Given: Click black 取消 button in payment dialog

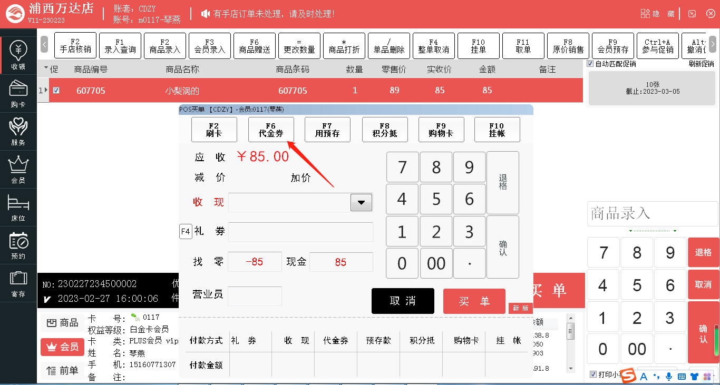Looking at the screenshot, I should pos(403,301).
